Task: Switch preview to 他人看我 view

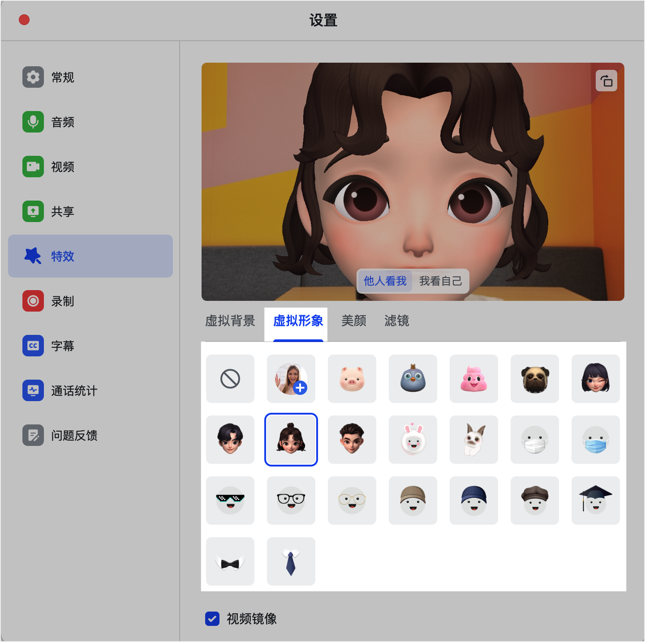Action: (385, 281)
